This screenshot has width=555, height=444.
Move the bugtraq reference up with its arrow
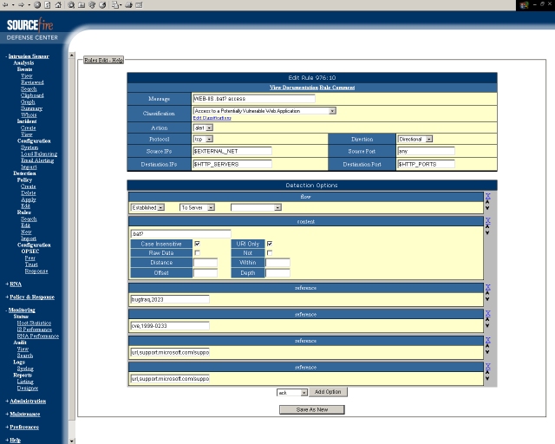[x=487, y=293]
